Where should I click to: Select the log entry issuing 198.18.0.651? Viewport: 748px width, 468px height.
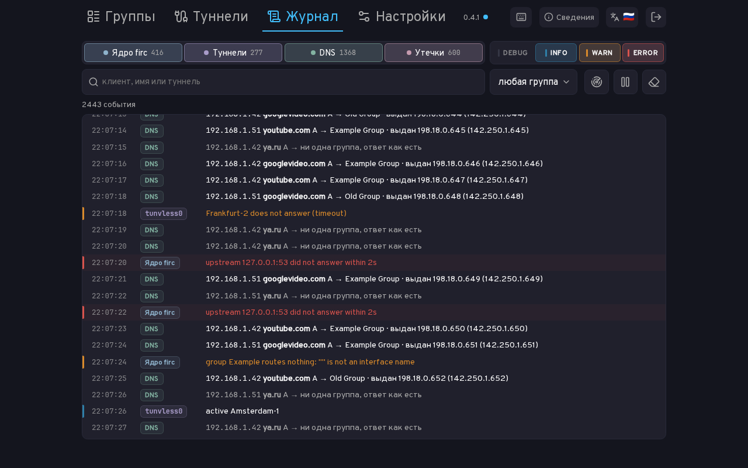pos(374,345)
